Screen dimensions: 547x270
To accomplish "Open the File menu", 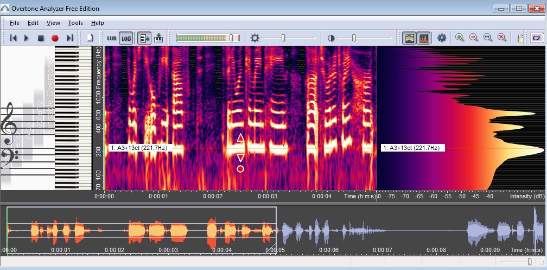I will (14, 23).
